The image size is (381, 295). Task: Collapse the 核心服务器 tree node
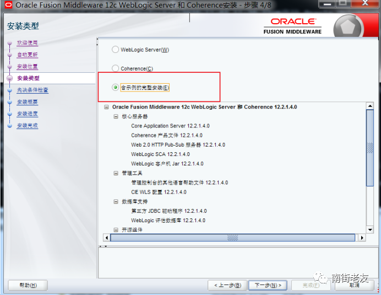[116, 116]
